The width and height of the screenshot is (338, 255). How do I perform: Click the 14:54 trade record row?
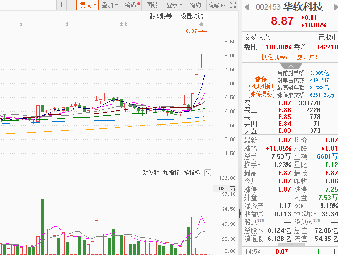(290, 251)
